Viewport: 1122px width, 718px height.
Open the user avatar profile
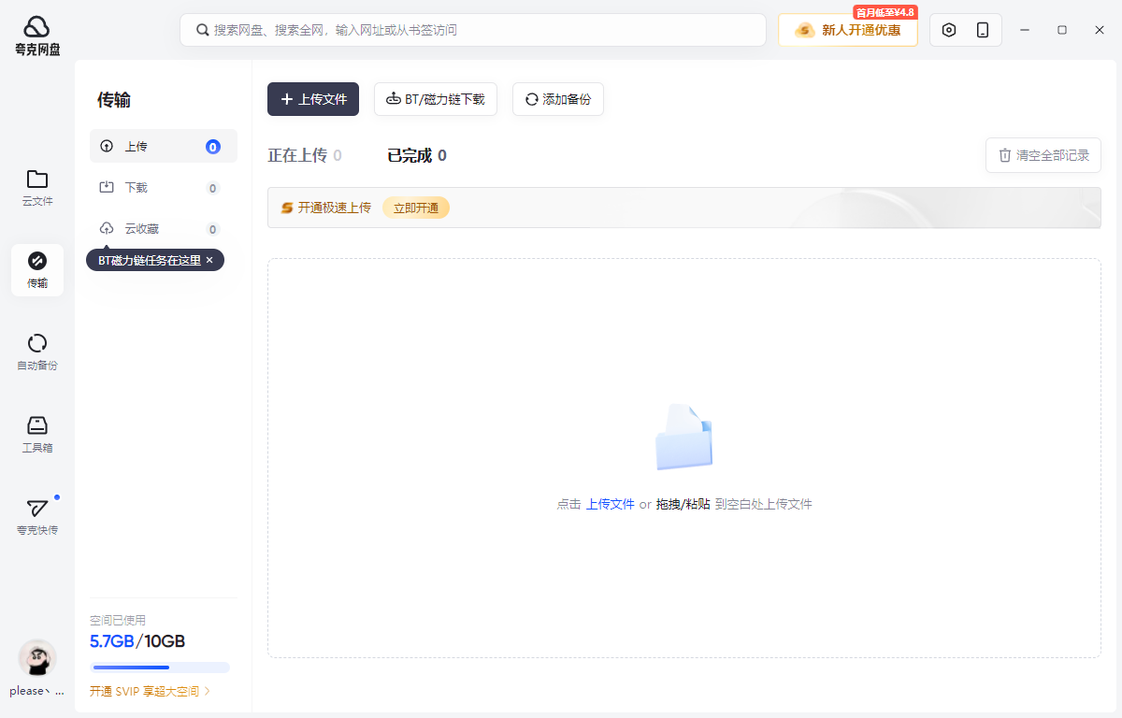(37, 658)
